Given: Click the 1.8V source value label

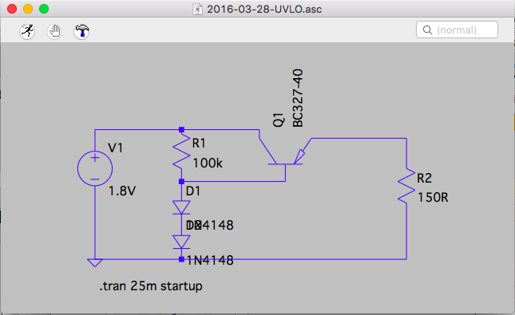Looking at the screenshot, I should pos(122,191).
